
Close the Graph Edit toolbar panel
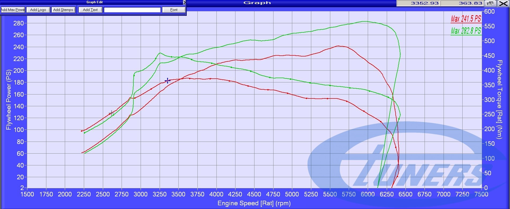pyautogui.click(x=184, y=2)
